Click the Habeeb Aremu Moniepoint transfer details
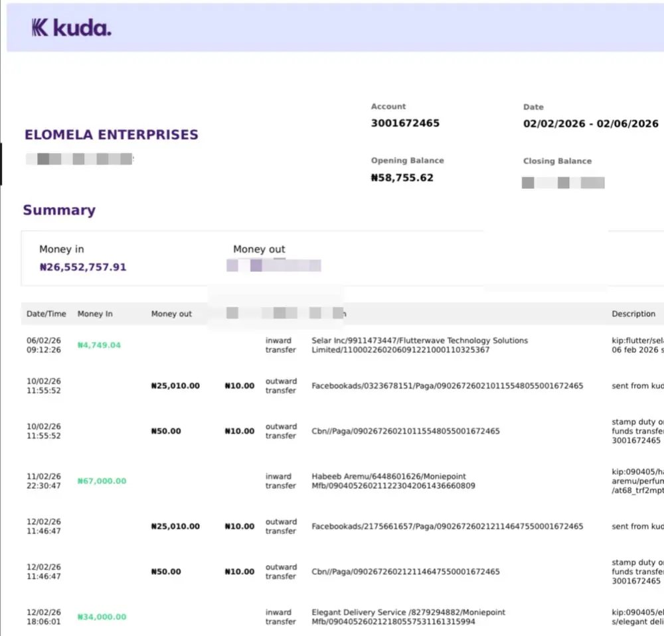Screen dimensions: 664x636 [x=393, y=481]
